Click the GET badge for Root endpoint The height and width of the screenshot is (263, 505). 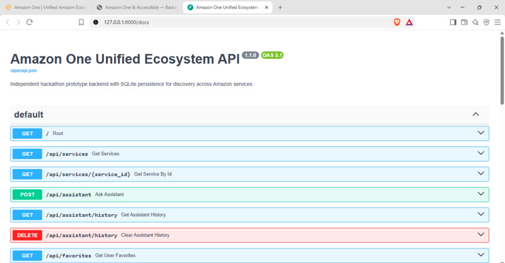tap(28, 133)
